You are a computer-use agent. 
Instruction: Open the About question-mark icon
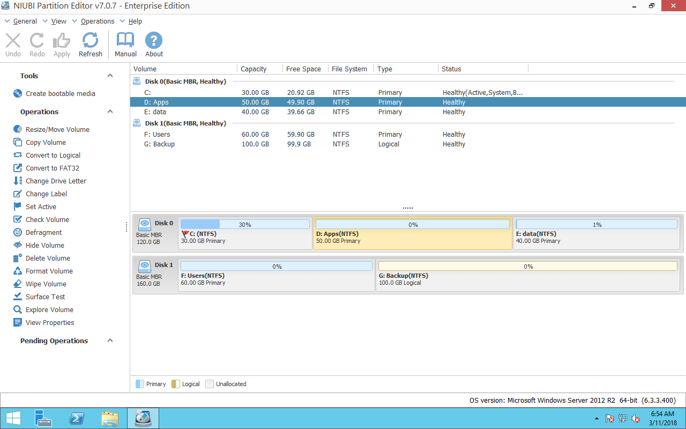click(x=154, y=41)
